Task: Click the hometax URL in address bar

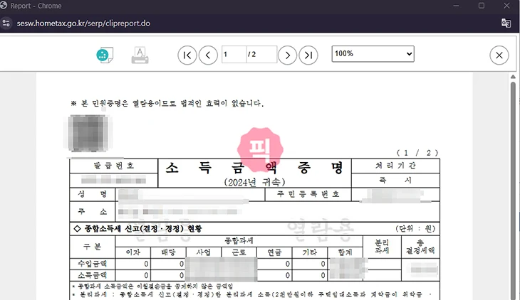Action: [x=83, y=23]
